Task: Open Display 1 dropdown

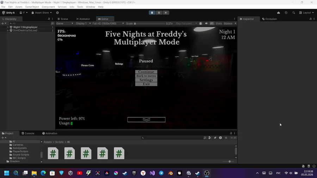Action: click(83, 24)
